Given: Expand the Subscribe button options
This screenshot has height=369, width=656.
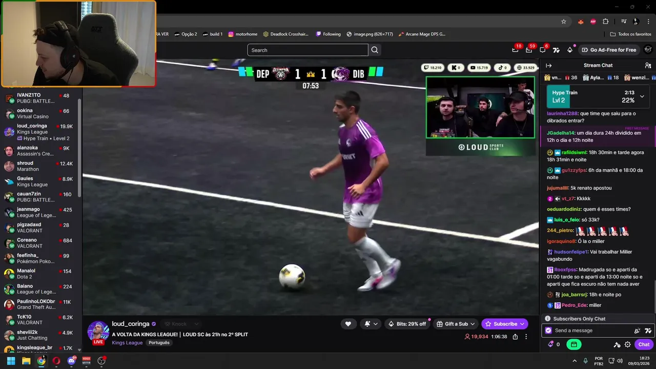Looking at the screenshot, I should click(522, 324).
